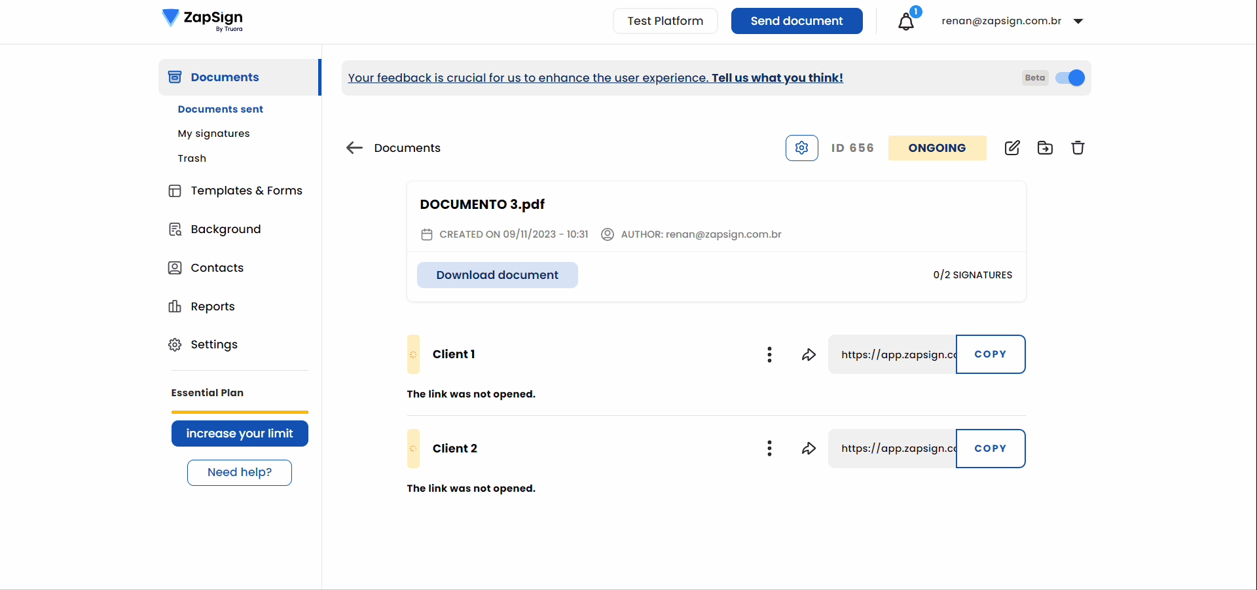Click the notification bell icon
This screenshot has width=1257, height=590.
pos(906,22)
